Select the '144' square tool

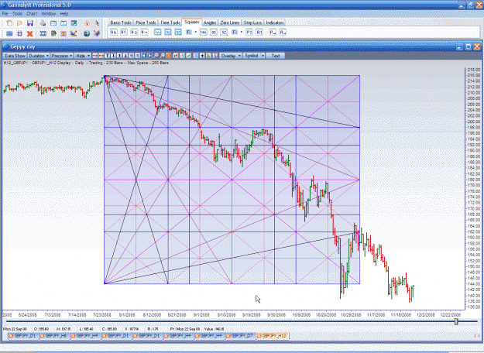click(x=203, y=32)
